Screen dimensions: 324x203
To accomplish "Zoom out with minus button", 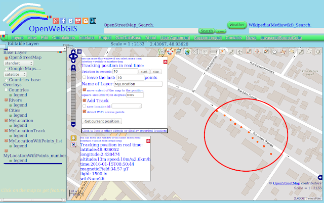I will click(x=73, y=124).
